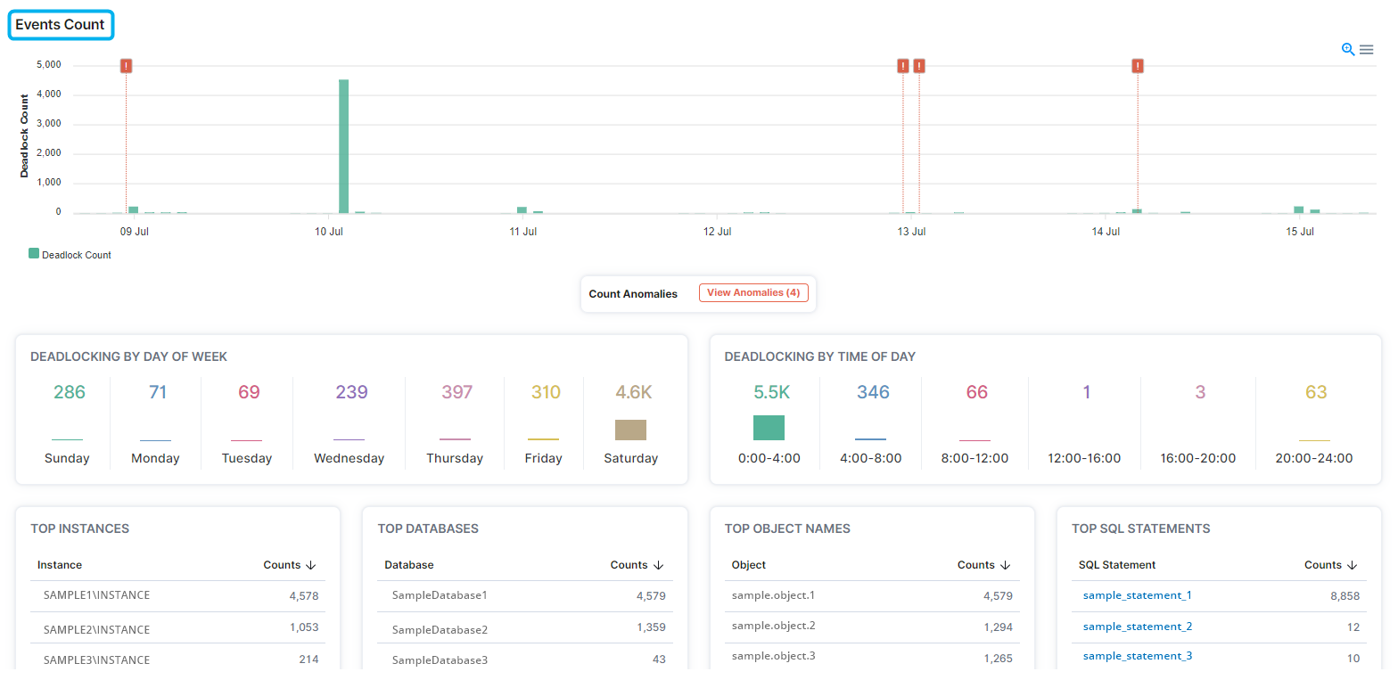
Task: Sort Top SQL Statements by Counts arrow
Action: tap(1353, 565)
